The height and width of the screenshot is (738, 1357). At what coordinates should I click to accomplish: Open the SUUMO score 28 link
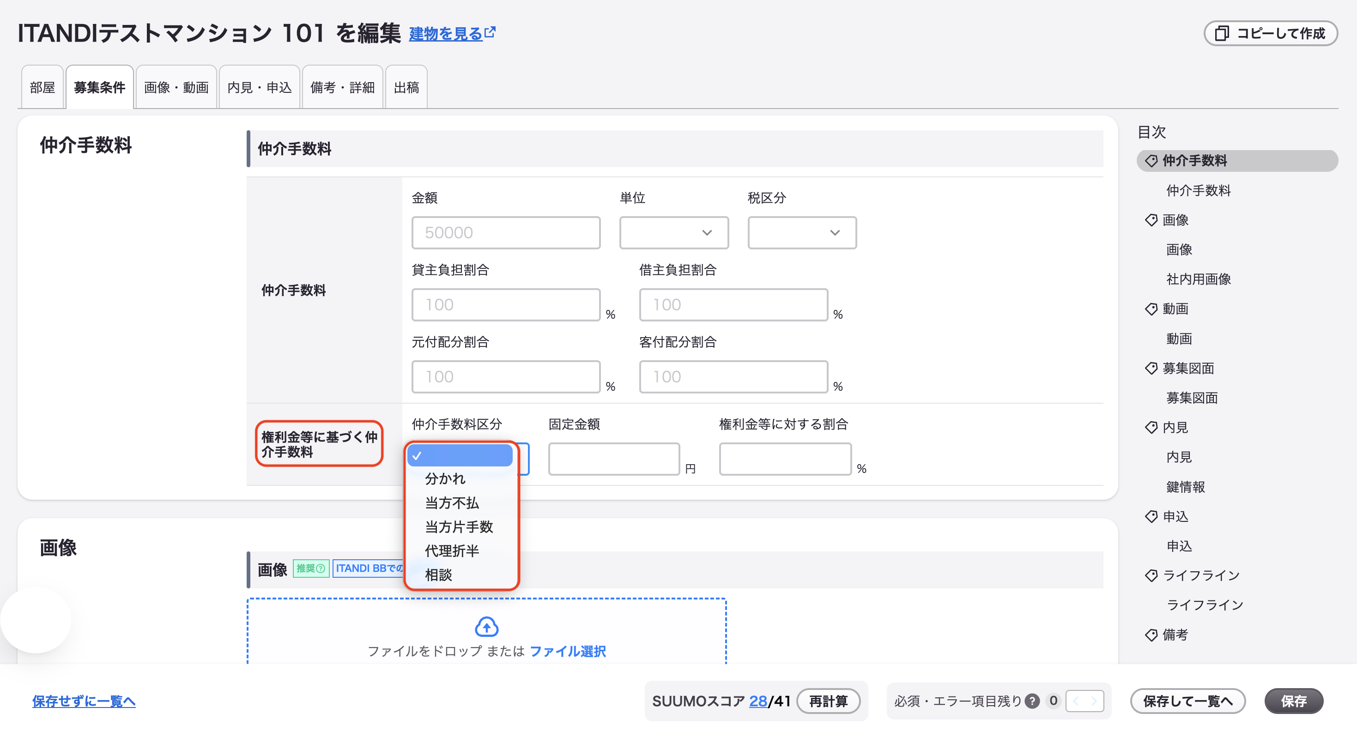(x=757, y=701)
